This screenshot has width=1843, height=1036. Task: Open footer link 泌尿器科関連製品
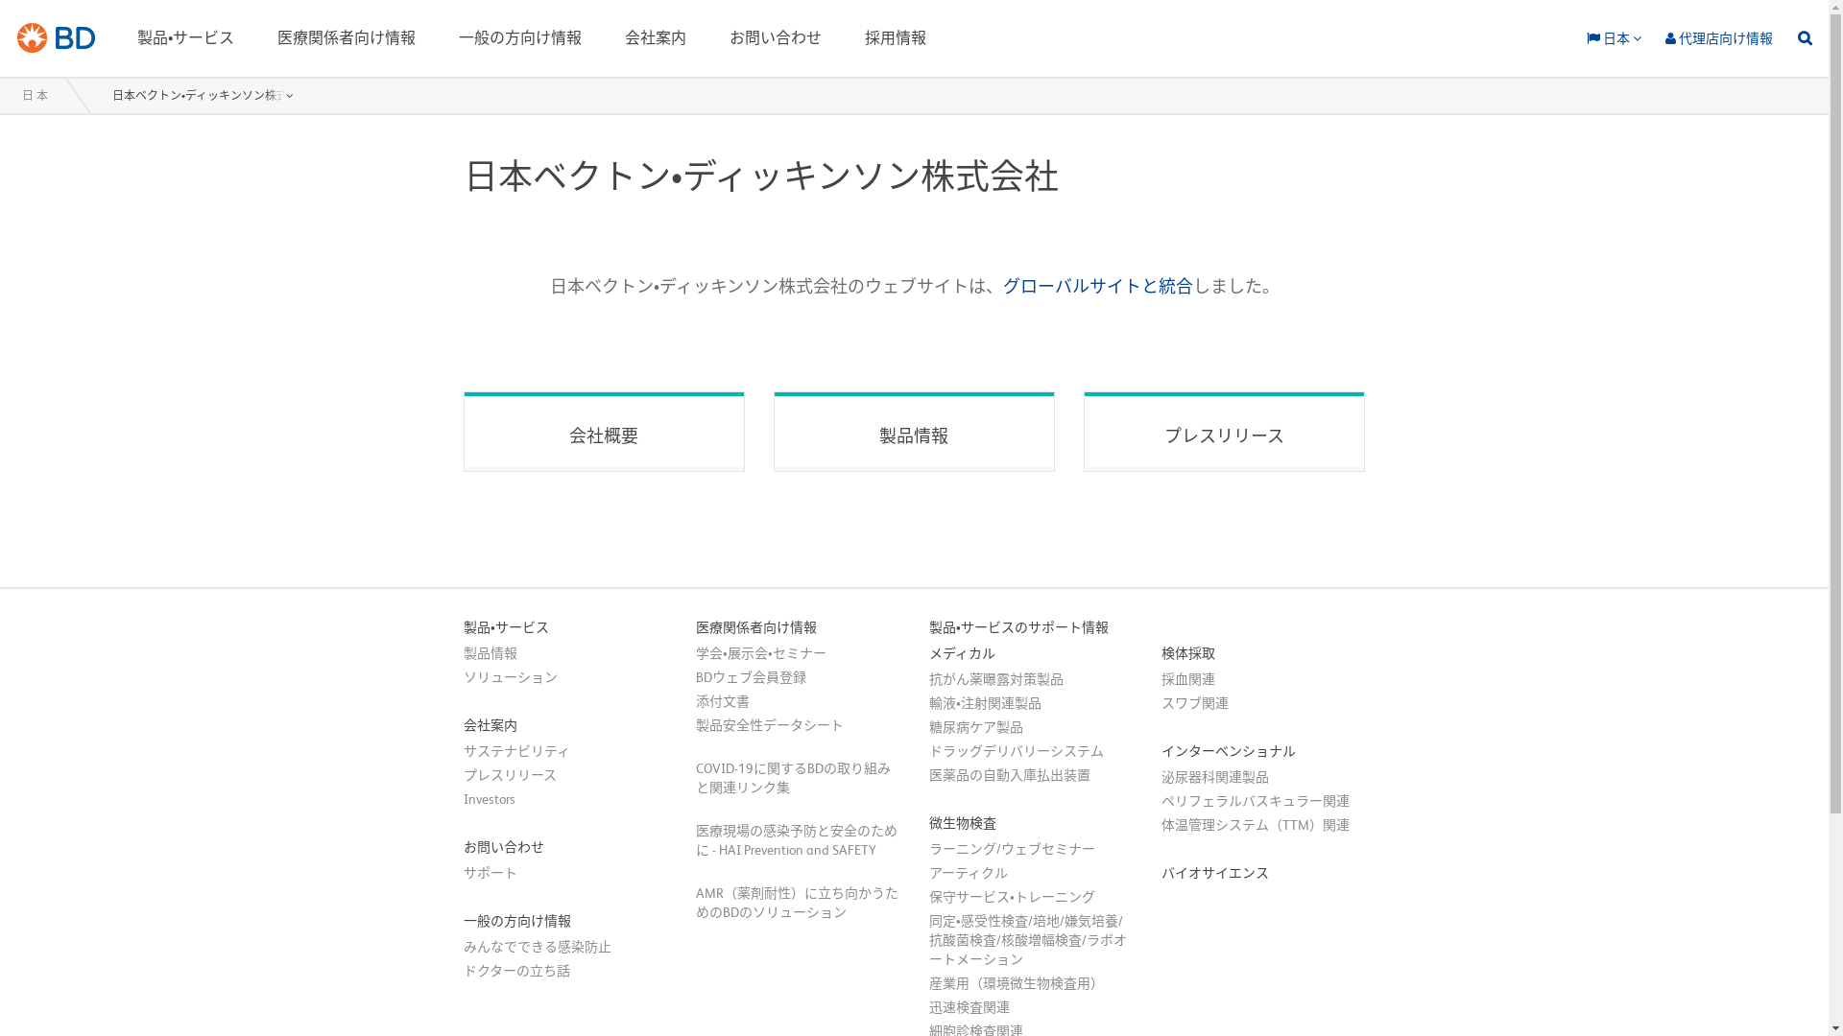pyautogui.click(x=1215, y=777)
